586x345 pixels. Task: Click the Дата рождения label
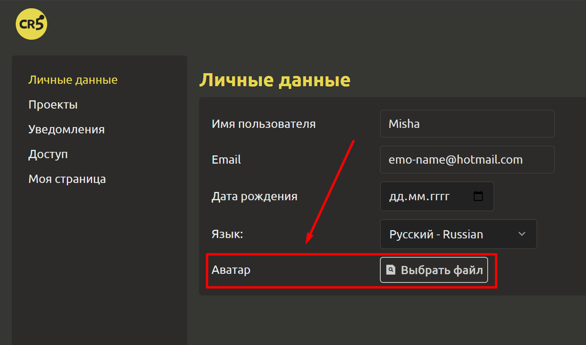tap(254, 196)
